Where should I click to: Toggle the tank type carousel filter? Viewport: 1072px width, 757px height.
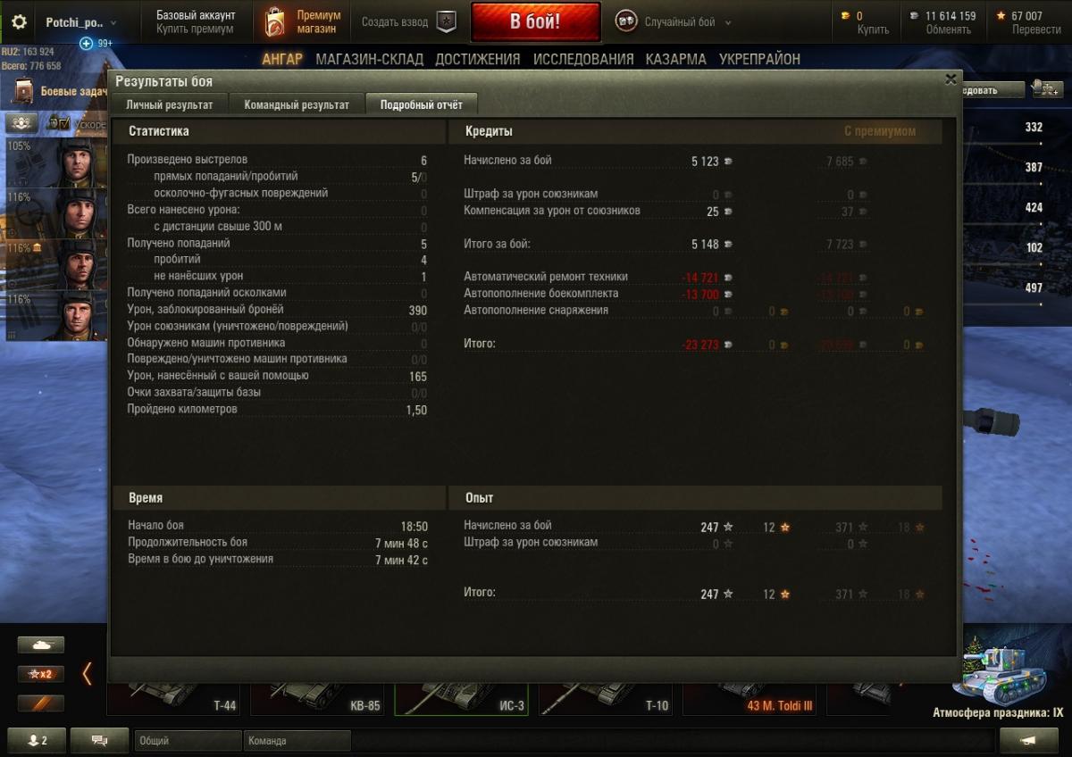[x=41, y=645]
